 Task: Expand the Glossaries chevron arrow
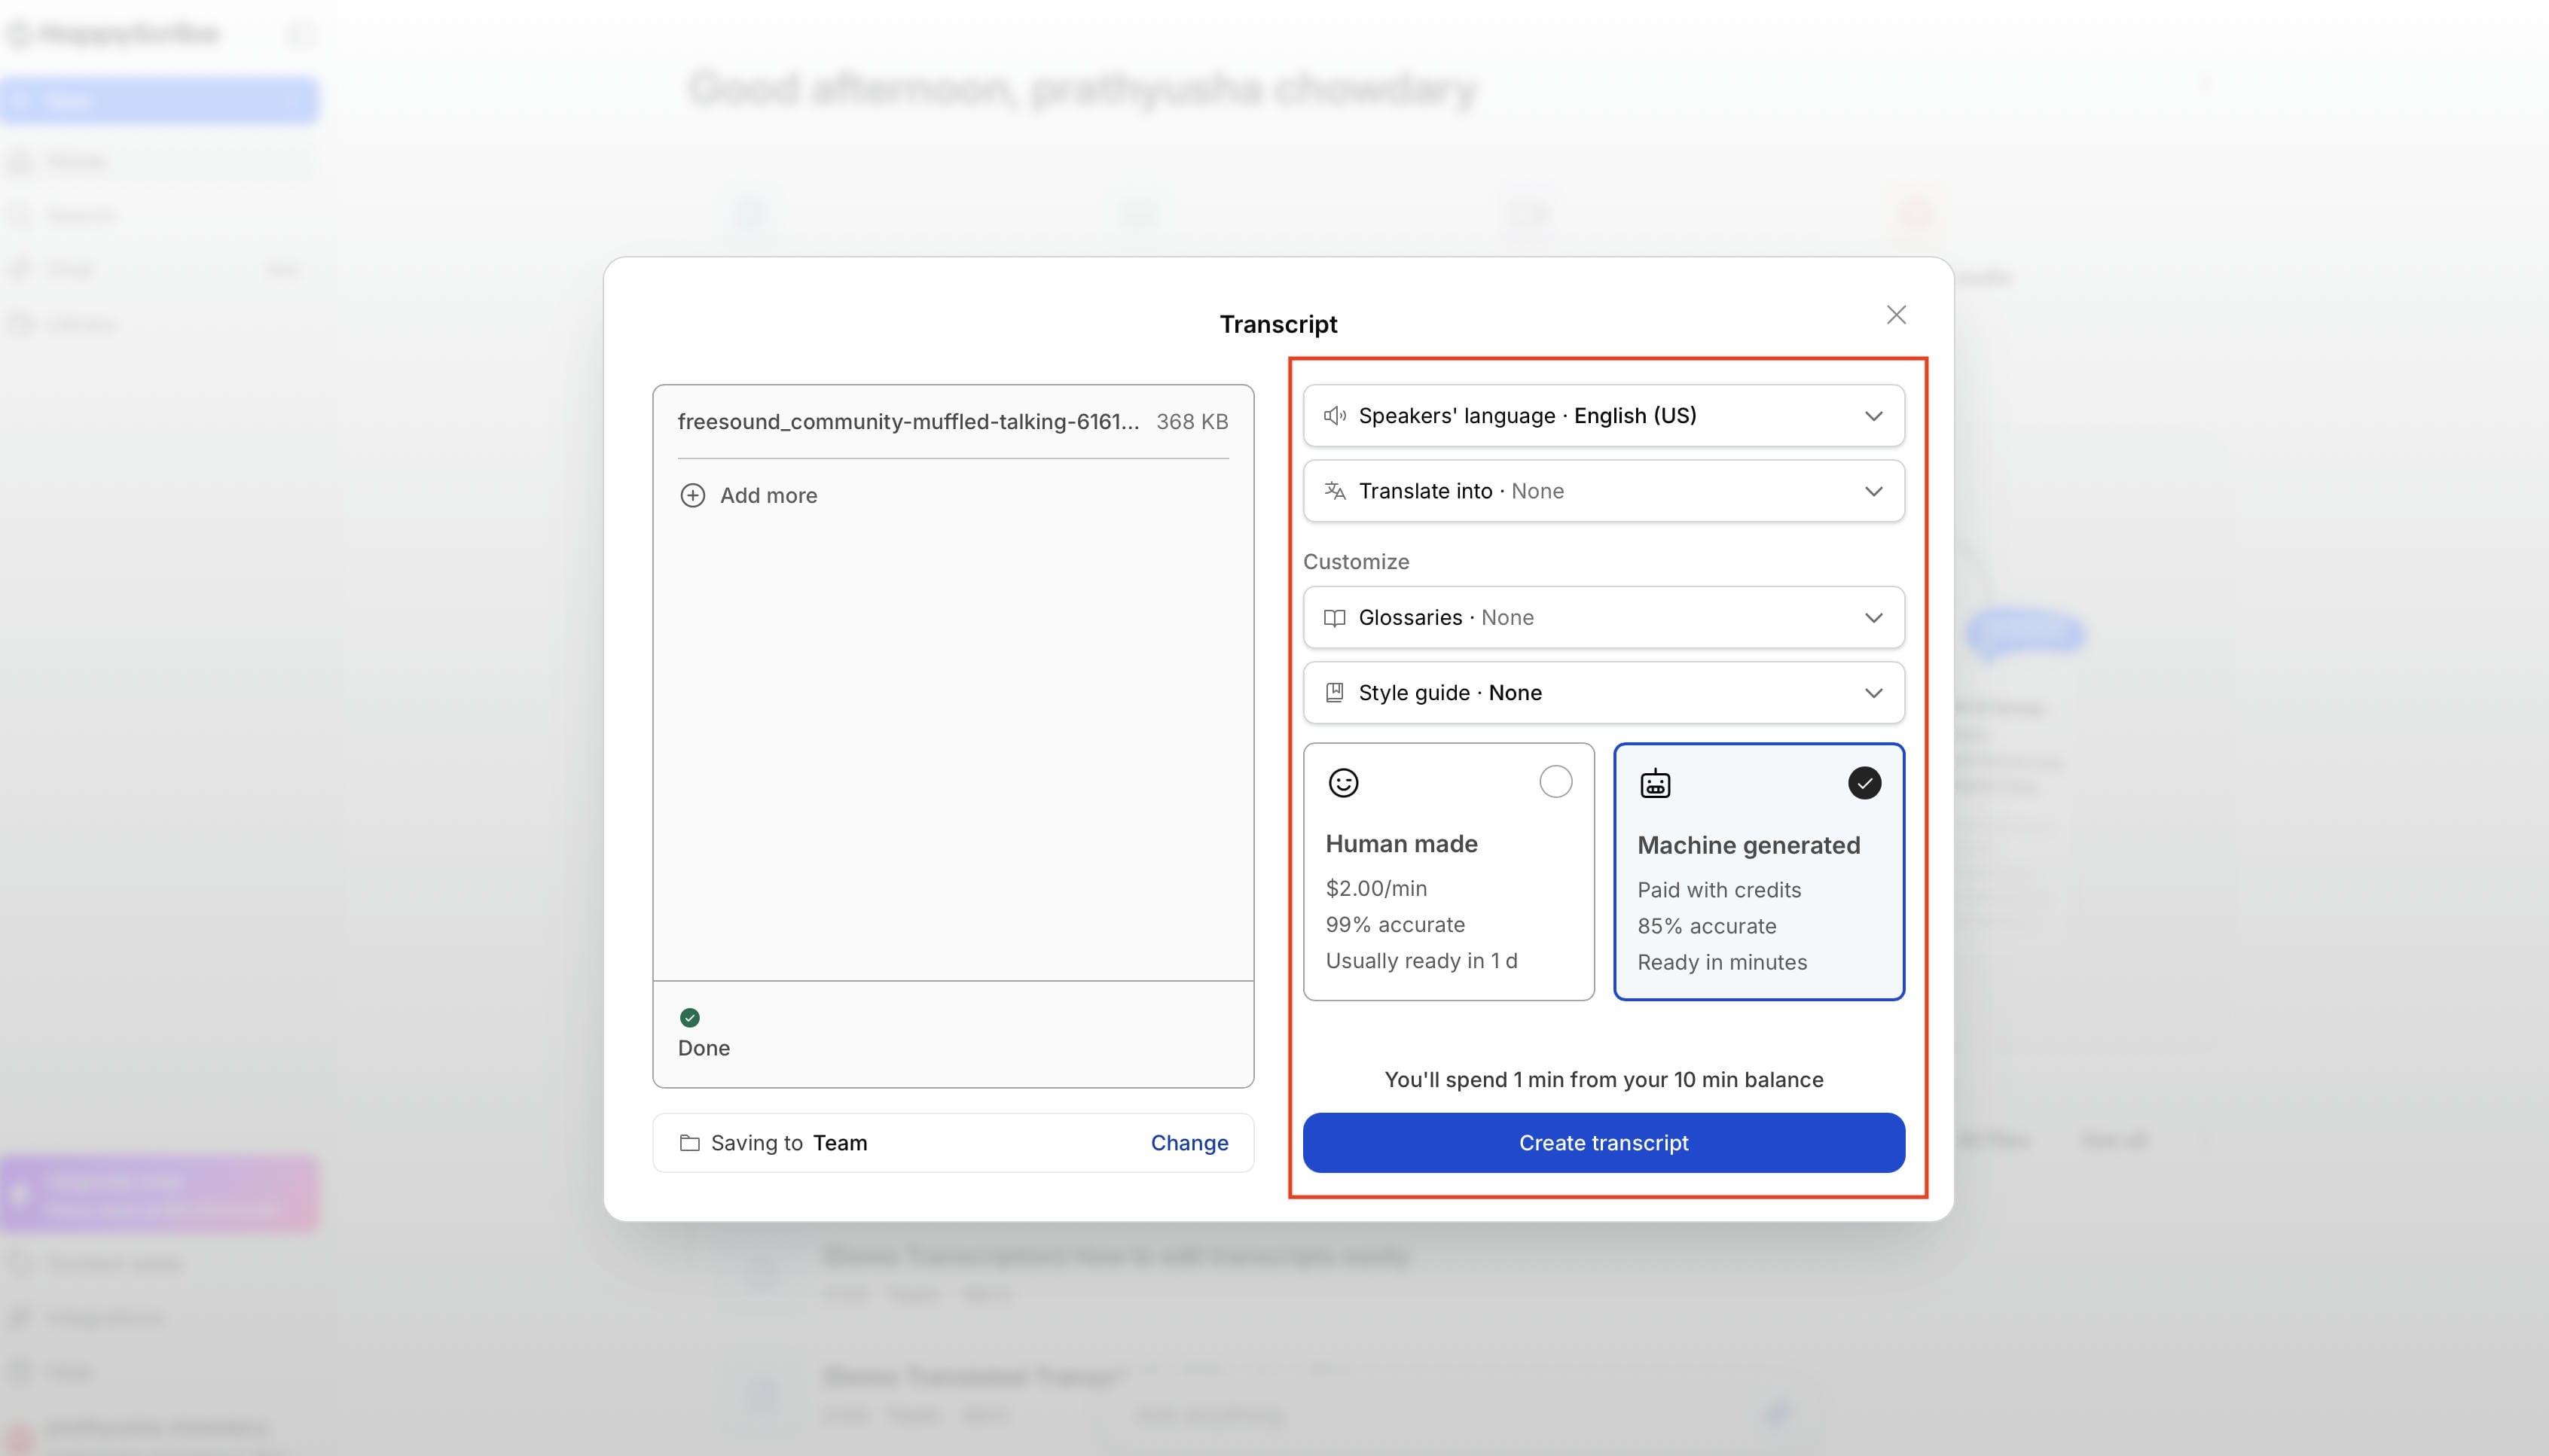coord(1874,618)
